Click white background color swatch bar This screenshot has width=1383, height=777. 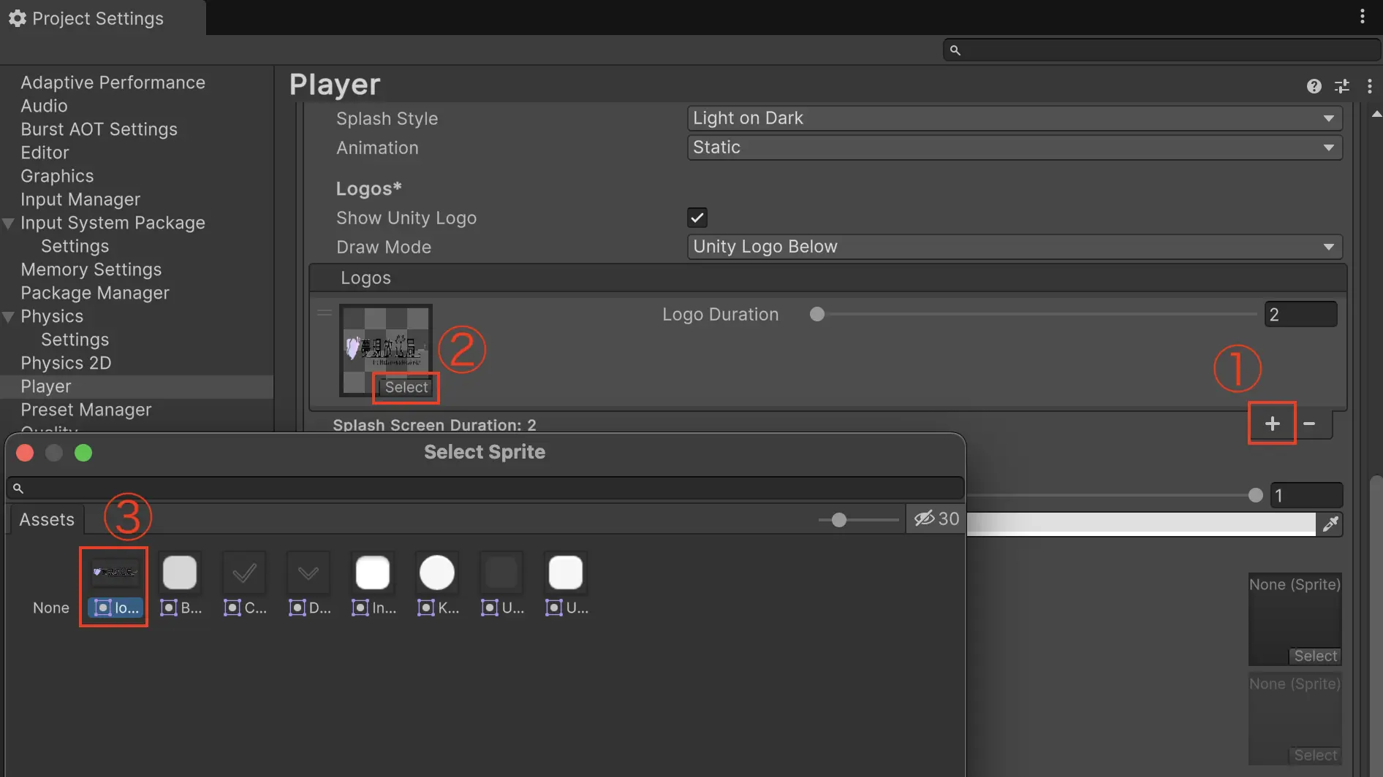[1140, 524]
